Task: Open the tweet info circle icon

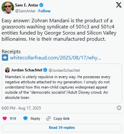Action: pos(119,108)
